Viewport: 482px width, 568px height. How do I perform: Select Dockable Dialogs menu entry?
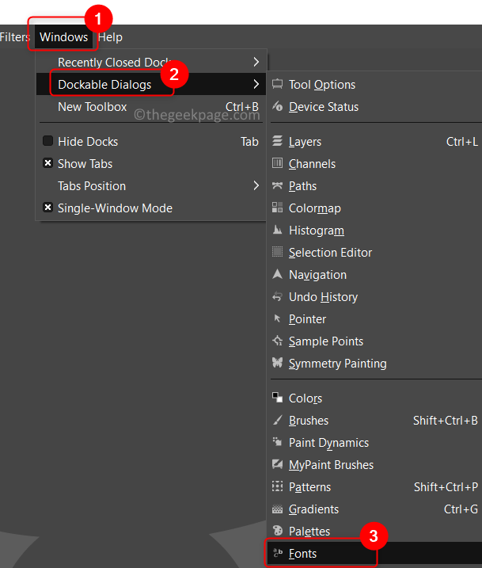(x=151, y=84)
